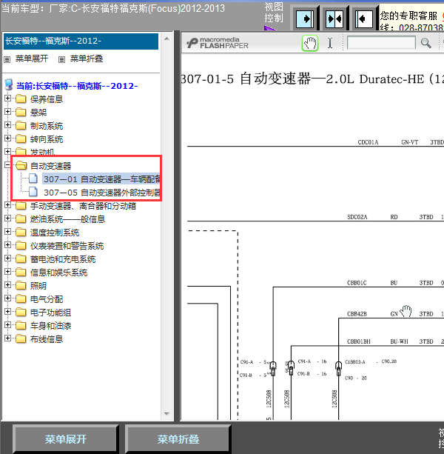This screenshot has height=454, width=444.
Task: Click the 布线信息 tree label
Action: pos(47,339)
